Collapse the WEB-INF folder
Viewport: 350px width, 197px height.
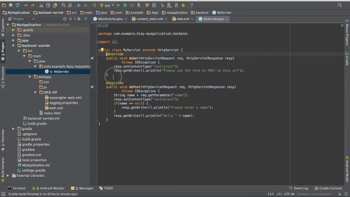pos(35,92)
